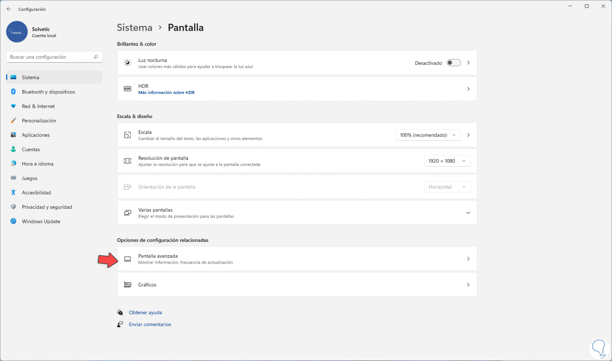The width and height of the screenshot is (612, 361).
Task: Click the Personalización brush icon
Action: pyautogui.click(x=13, y=121)
